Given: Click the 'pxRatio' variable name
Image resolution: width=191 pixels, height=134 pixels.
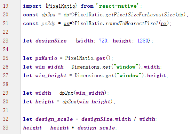Looking at the screenshot, I should [x=46, y=58].
